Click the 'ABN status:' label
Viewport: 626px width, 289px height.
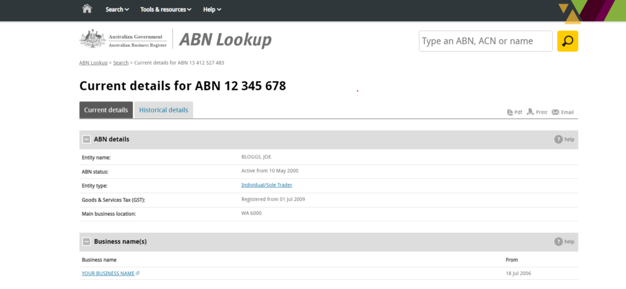coord(95,172)
